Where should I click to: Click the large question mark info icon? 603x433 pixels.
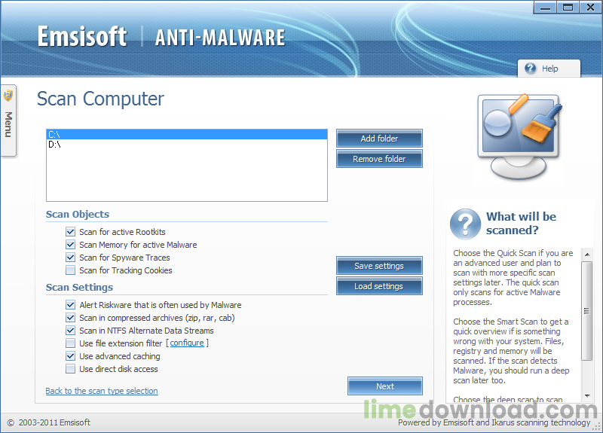465,224
